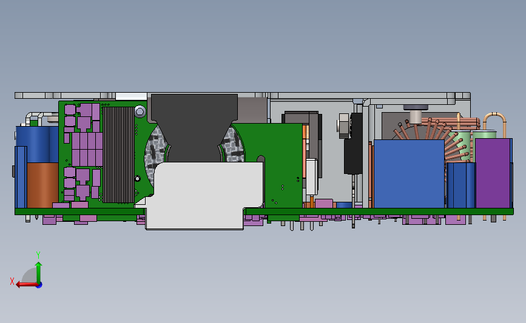Select the tall blue cylinder capacitor on the left
Image resolution: width=526 pixels, height=323 pixels.
[38, 144]
